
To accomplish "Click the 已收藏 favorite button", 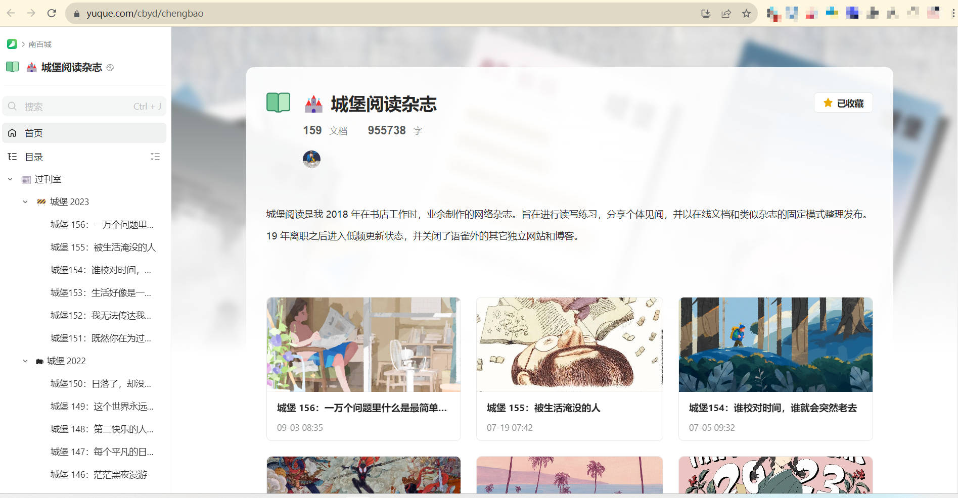I will 843,103.
